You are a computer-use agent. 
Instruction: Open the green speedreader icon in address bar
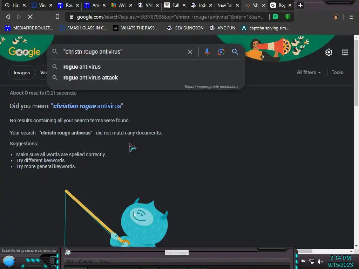276,17
